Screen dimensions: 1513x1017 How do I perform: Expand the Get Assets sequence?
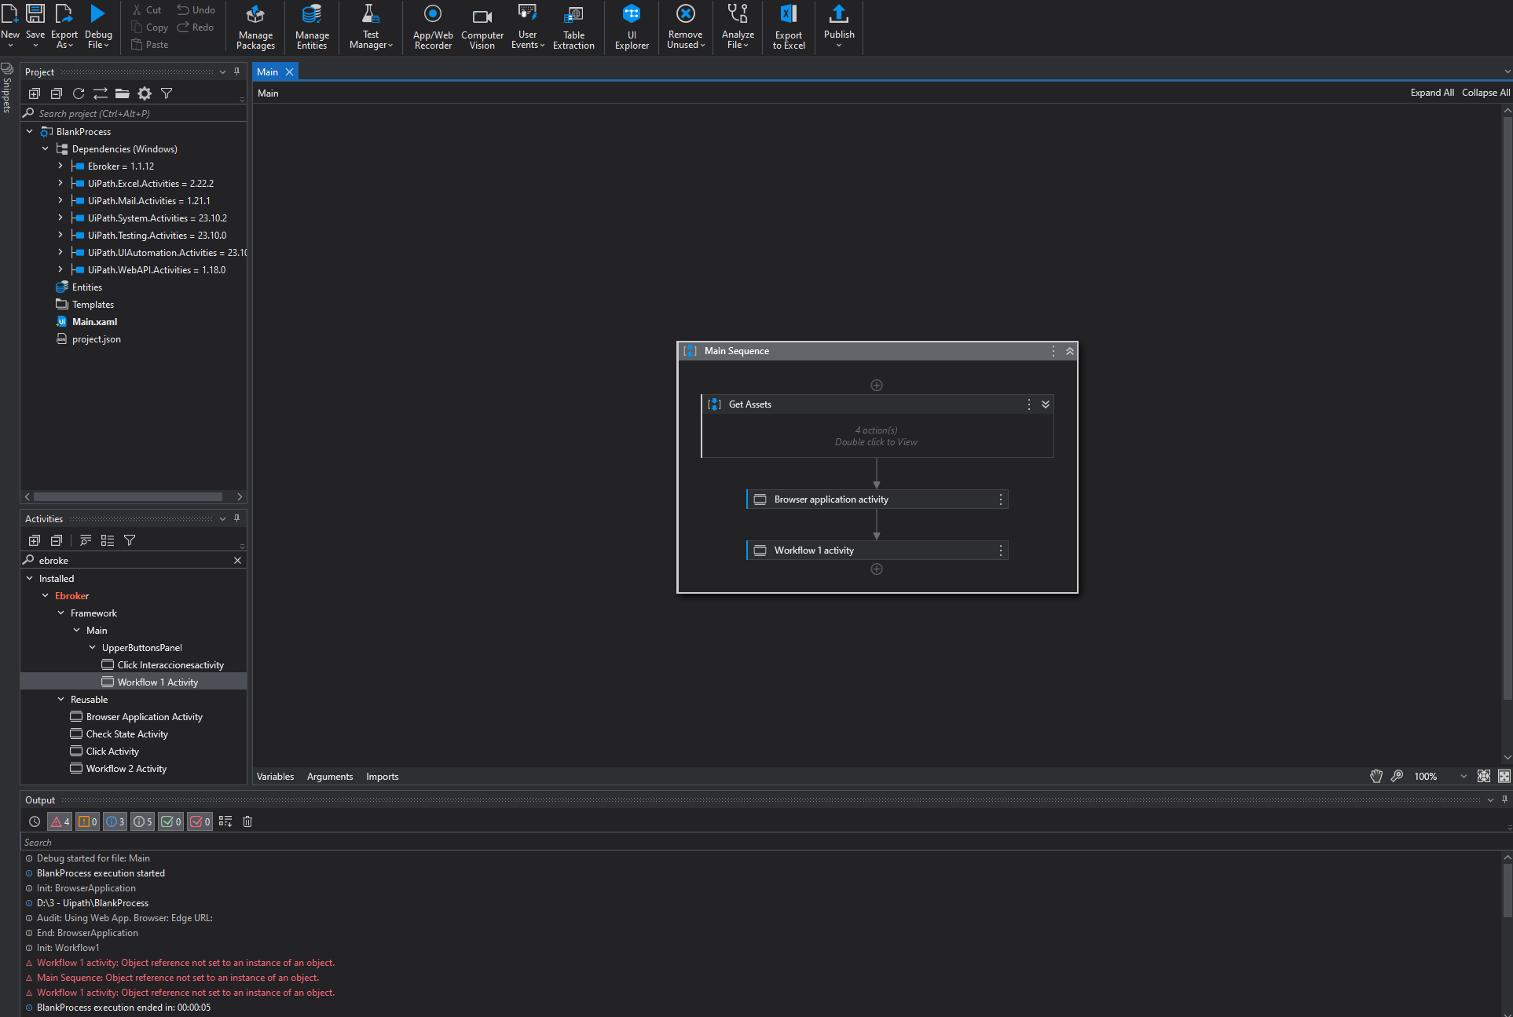click(x=1046, y=404)
